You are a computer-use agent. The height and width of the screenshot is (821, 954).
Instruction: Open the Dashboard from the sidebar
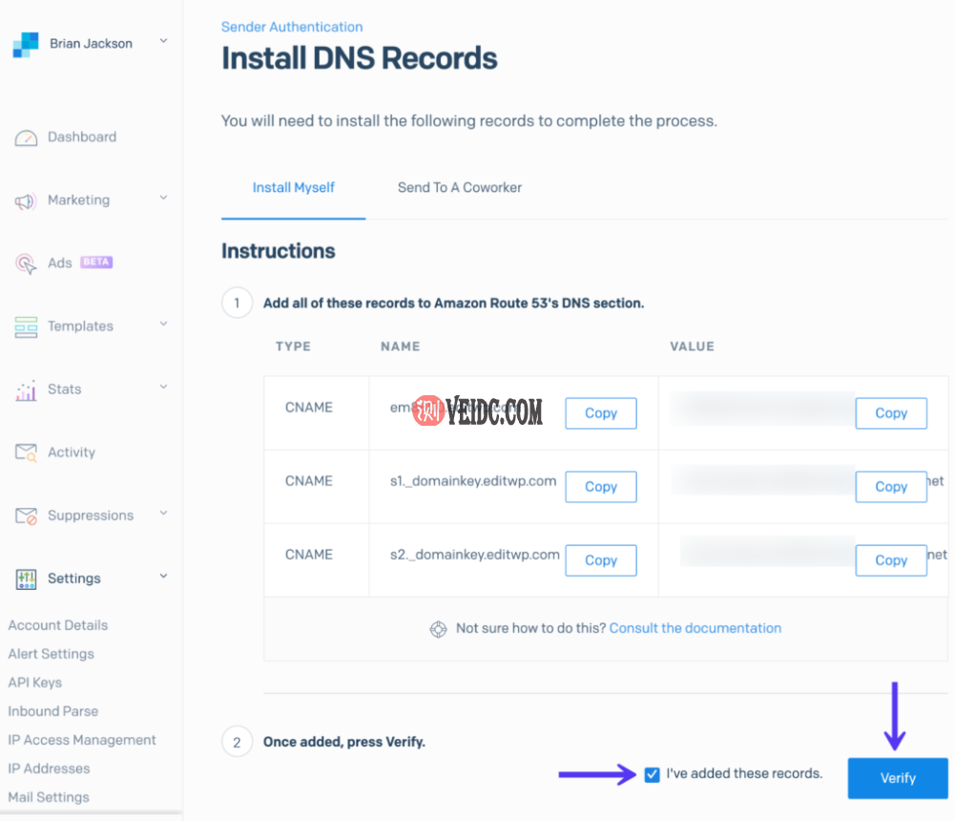26,137
